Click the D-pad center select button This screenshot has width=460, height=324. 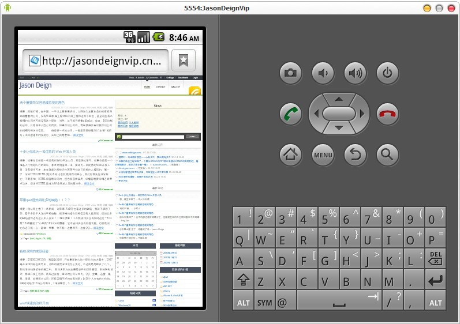[339, 114]
